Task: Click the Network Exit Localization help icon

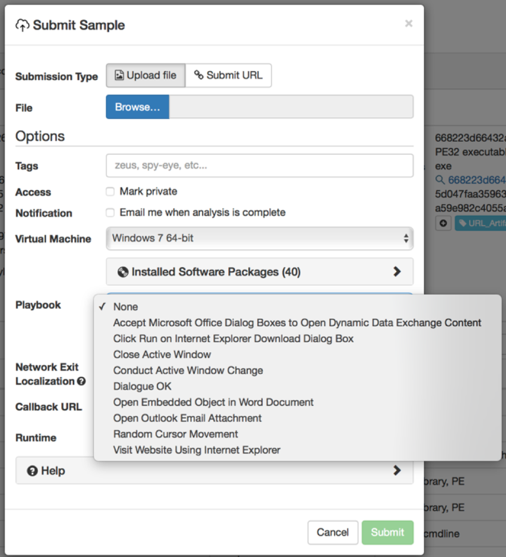Action: pos(81,381)
